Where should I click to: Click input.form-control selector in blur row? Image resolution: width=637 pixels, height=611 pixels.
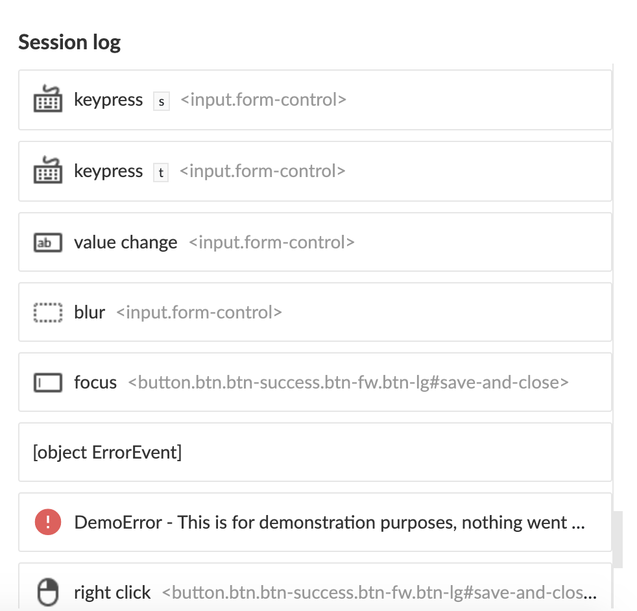point(199,313)
